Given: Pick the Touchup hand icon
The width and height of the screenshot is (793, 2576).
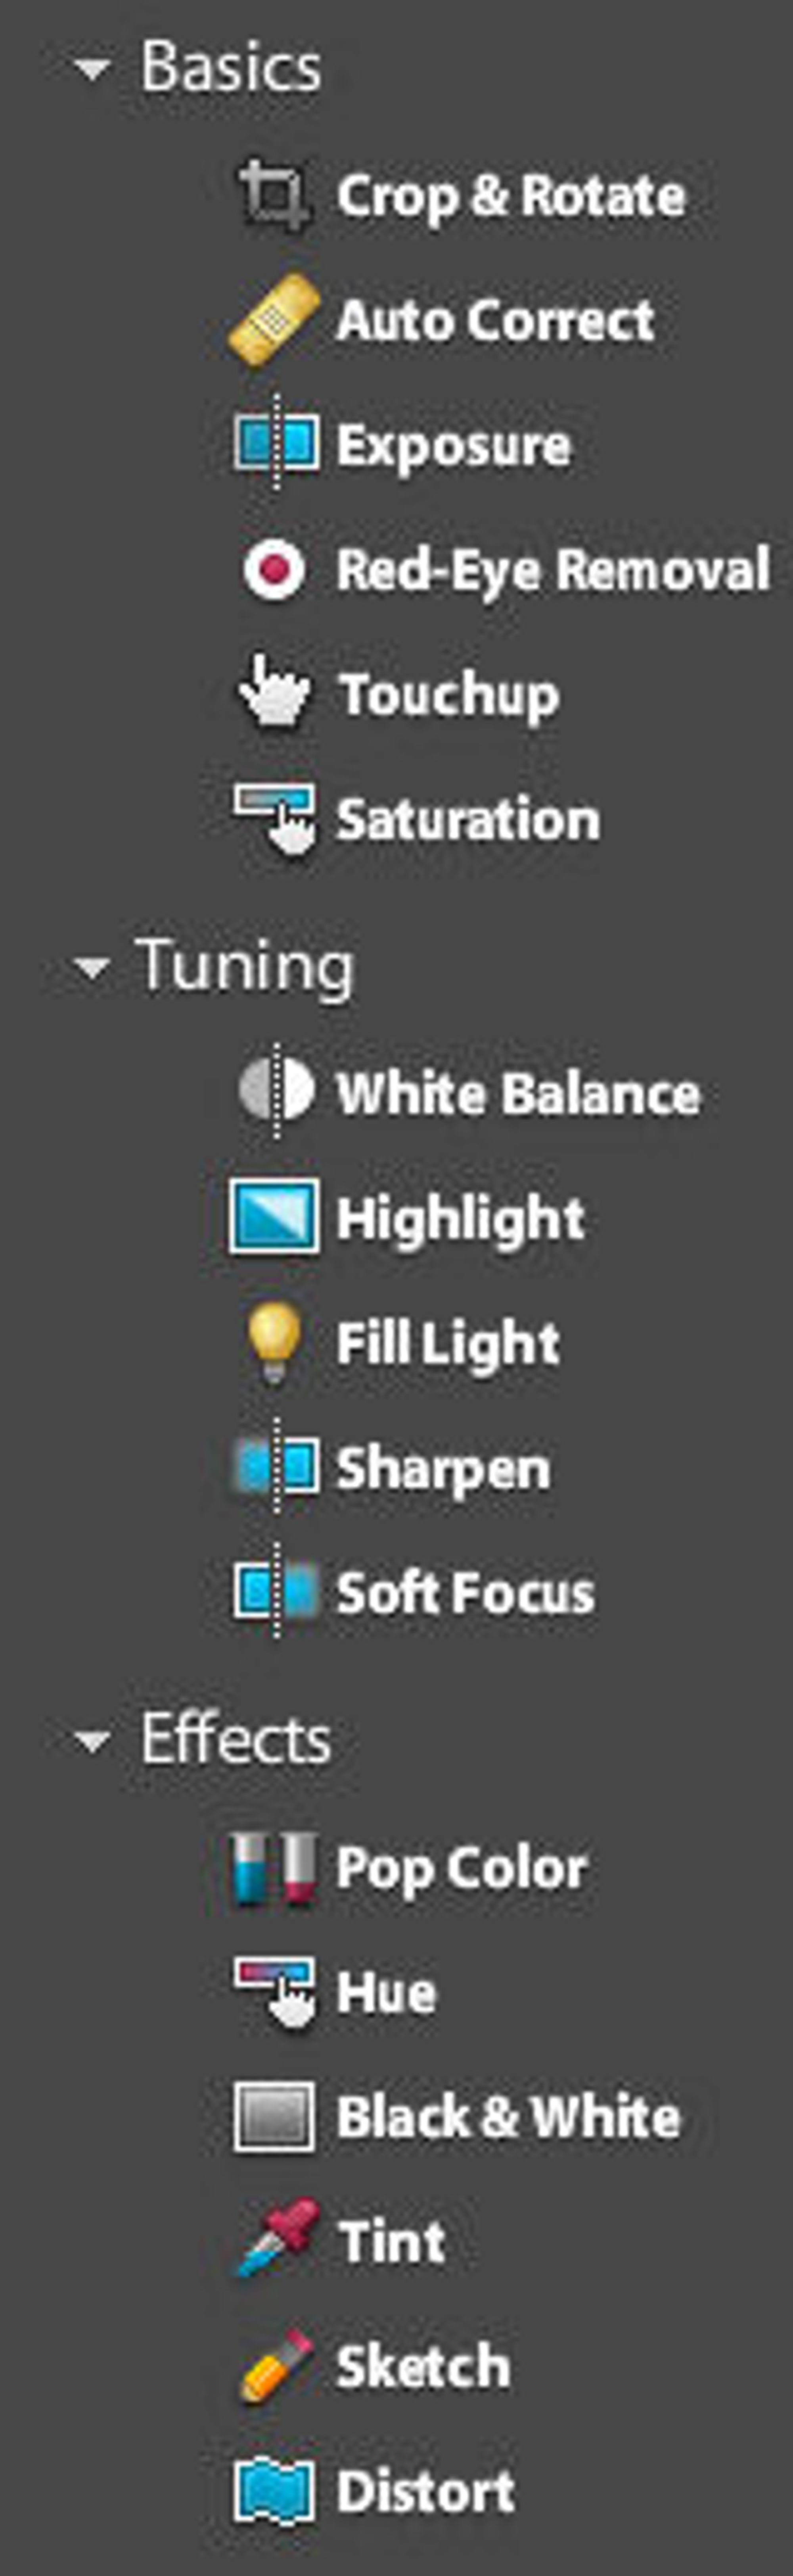Looking at the screenshot, I should click(x=274, y=691).
